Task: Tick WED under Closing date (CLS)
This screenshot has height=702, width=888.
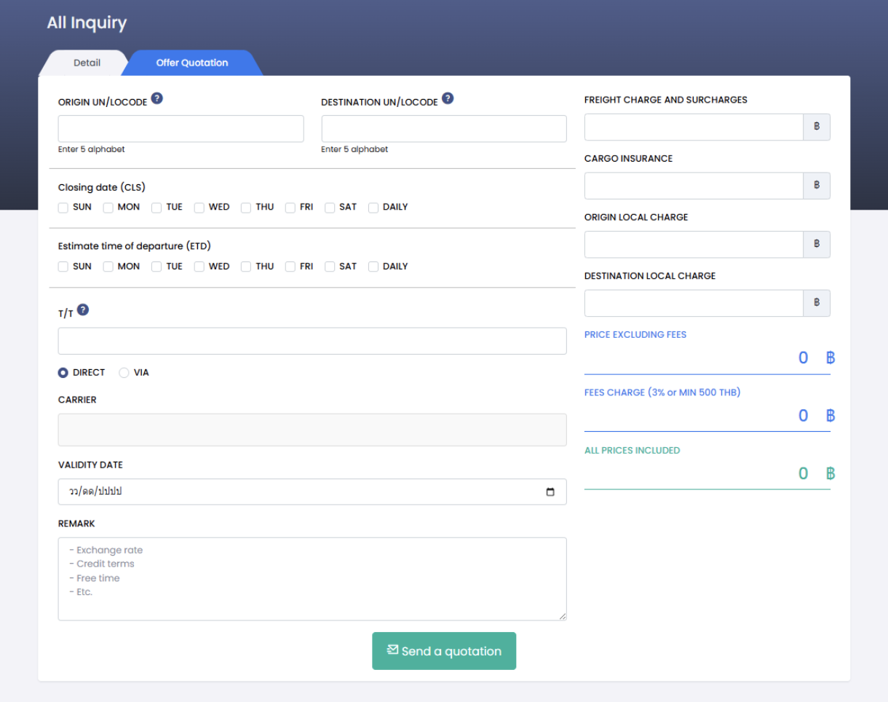Action: coord(199,208)
